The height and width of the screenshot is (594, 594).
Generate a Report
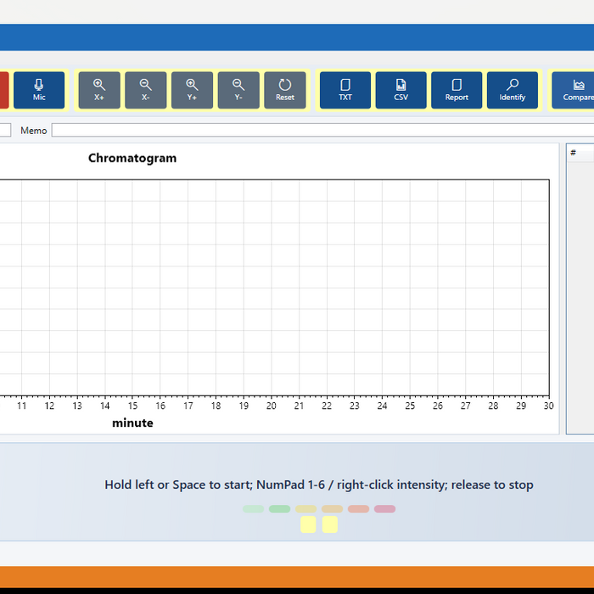click(x=457, y=90)
